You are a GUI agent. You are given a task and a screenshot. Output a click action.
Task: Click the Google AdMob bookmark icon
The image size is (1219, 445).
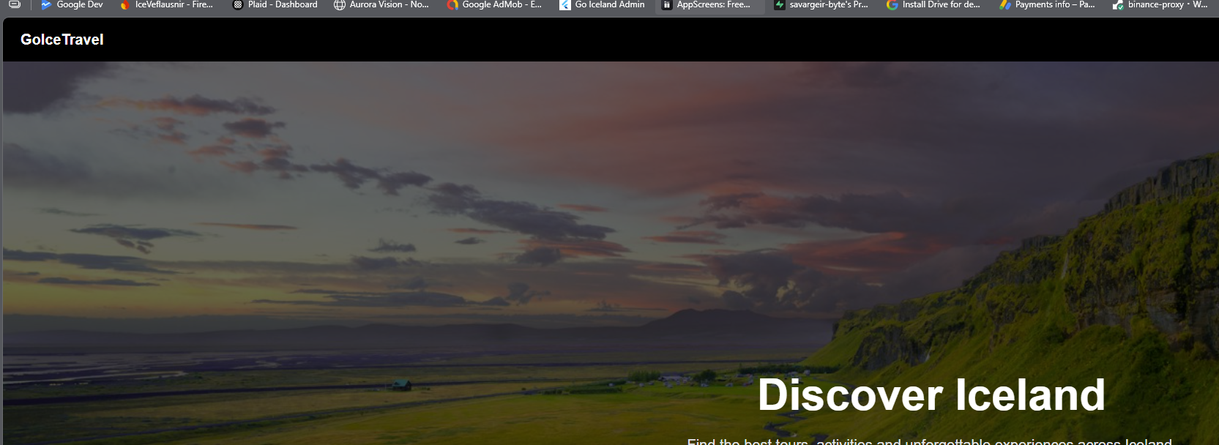452,5
